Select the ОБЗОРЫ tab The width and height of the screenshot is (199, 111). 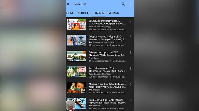click(99, 13)
